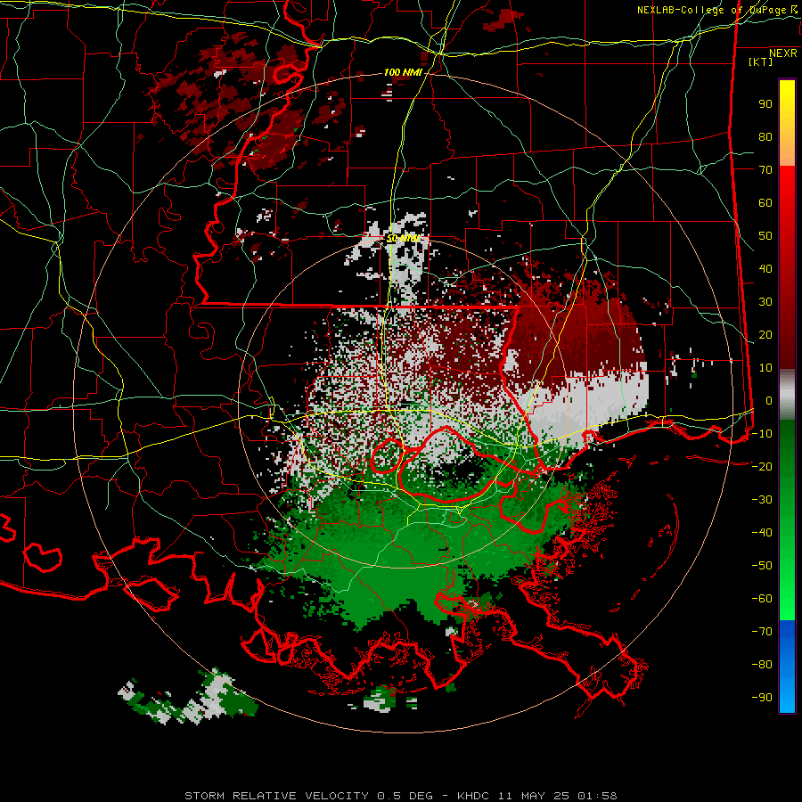Screen dimensions: 802x802
Task: Click the [KT] units label
Action: pos(760,61)
